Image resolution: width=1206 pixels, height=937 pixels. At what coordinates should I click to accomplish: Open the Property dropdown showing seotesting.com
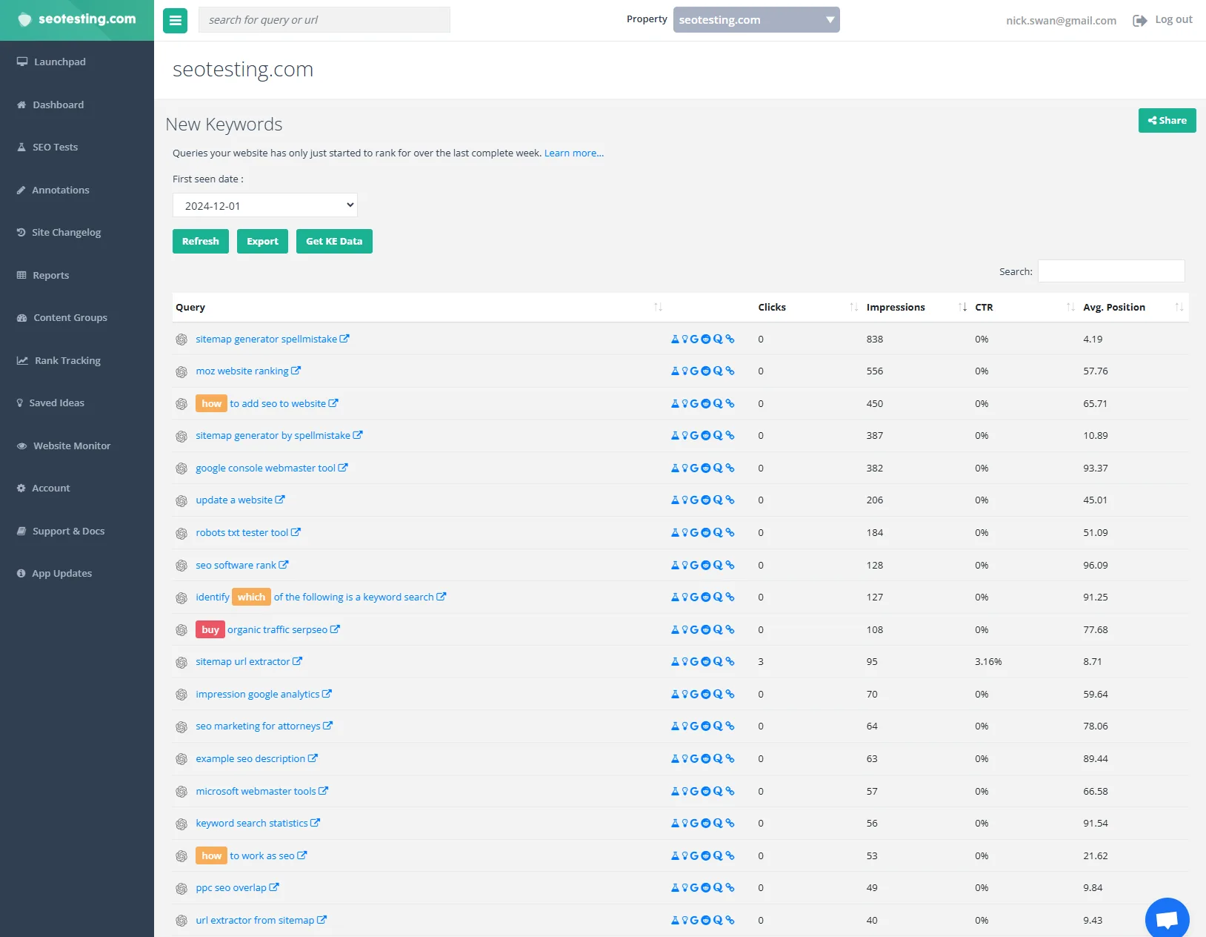(756, 20)
